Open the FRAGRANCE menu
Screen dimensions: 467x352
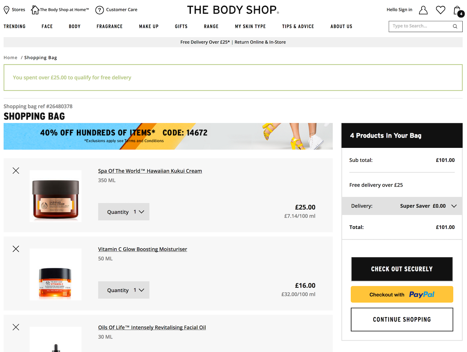coord(110,26)
